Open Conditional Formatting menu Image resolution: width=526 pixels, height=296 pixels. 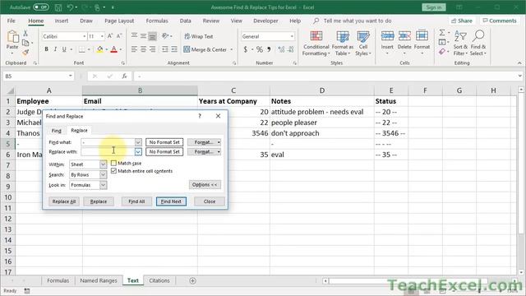click(316, 43)
